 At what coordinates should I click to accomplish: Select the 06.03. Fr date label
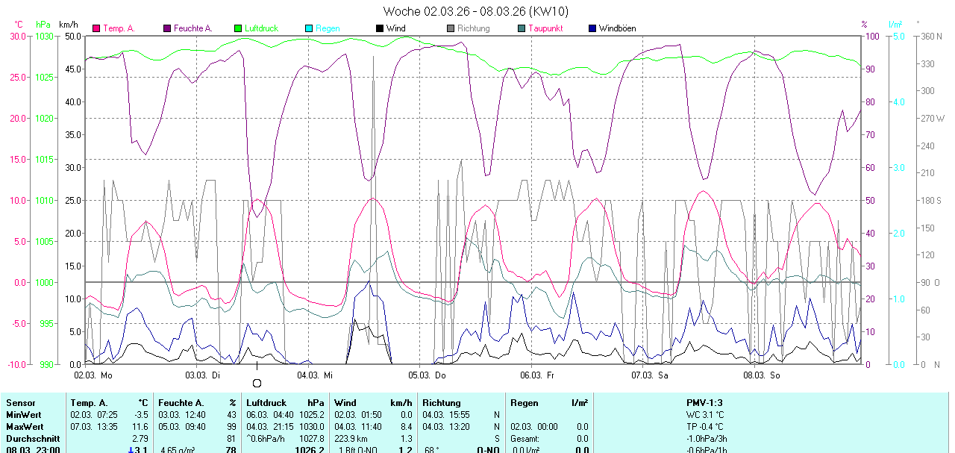point(537,375)
